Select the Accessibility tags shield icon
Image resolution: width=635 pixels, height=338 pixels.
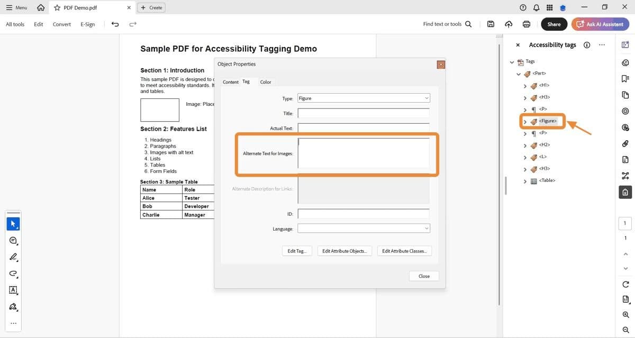pyautogui.click(x=625, y=192)
